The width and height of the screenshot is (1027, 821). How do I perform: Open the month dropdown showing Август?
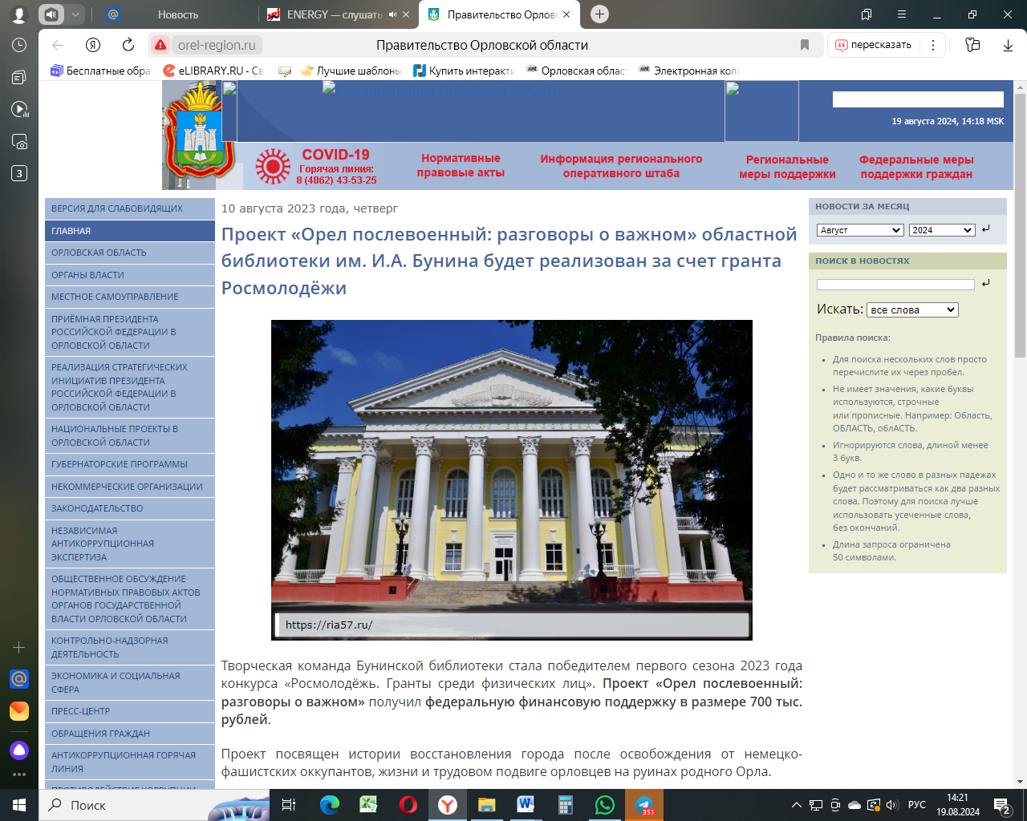pos(860,230)
